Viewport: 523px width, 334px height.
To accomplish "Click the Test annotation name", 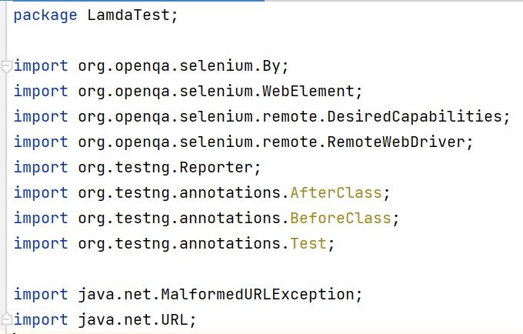I will coord(308,243).
